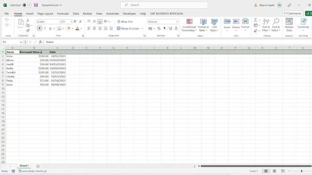Adjust the zoom slider
Image resolution: width=312 pixels, height=175 pixels.
[x=302, y=171]
